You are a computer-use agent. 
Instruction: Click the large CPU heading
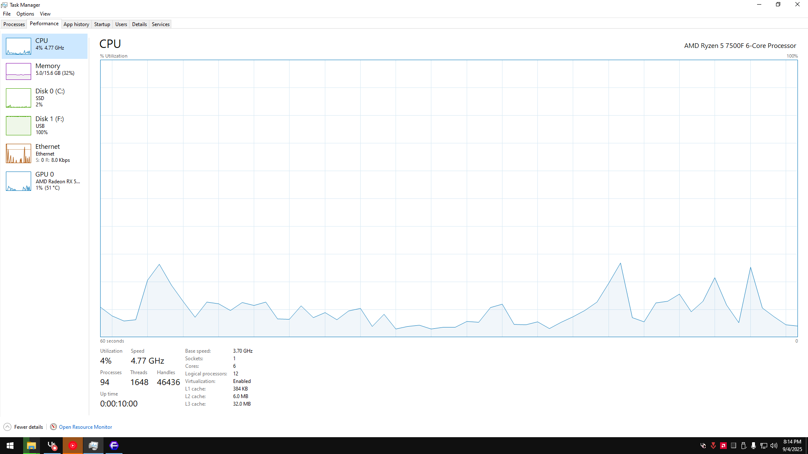110,44
